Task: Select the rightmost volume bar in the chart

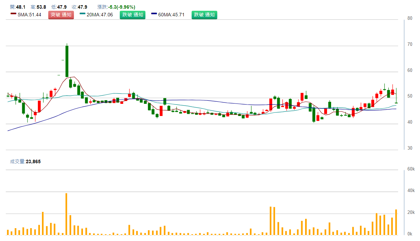Action: [x=396, y=222]
